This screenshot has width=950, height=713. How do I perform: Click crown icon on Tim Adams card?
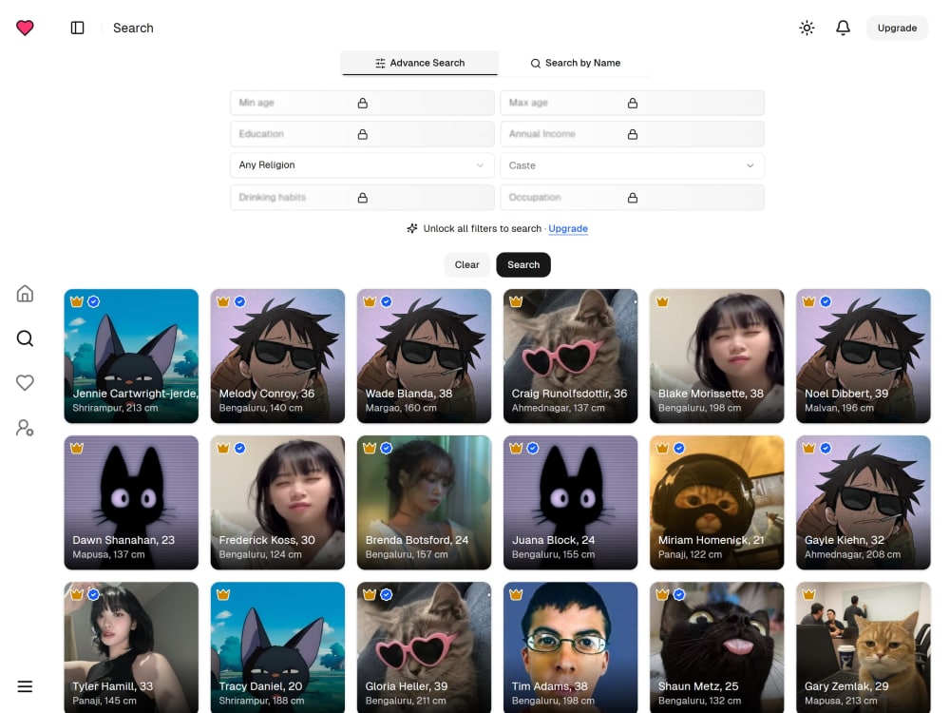pos(516,595)
